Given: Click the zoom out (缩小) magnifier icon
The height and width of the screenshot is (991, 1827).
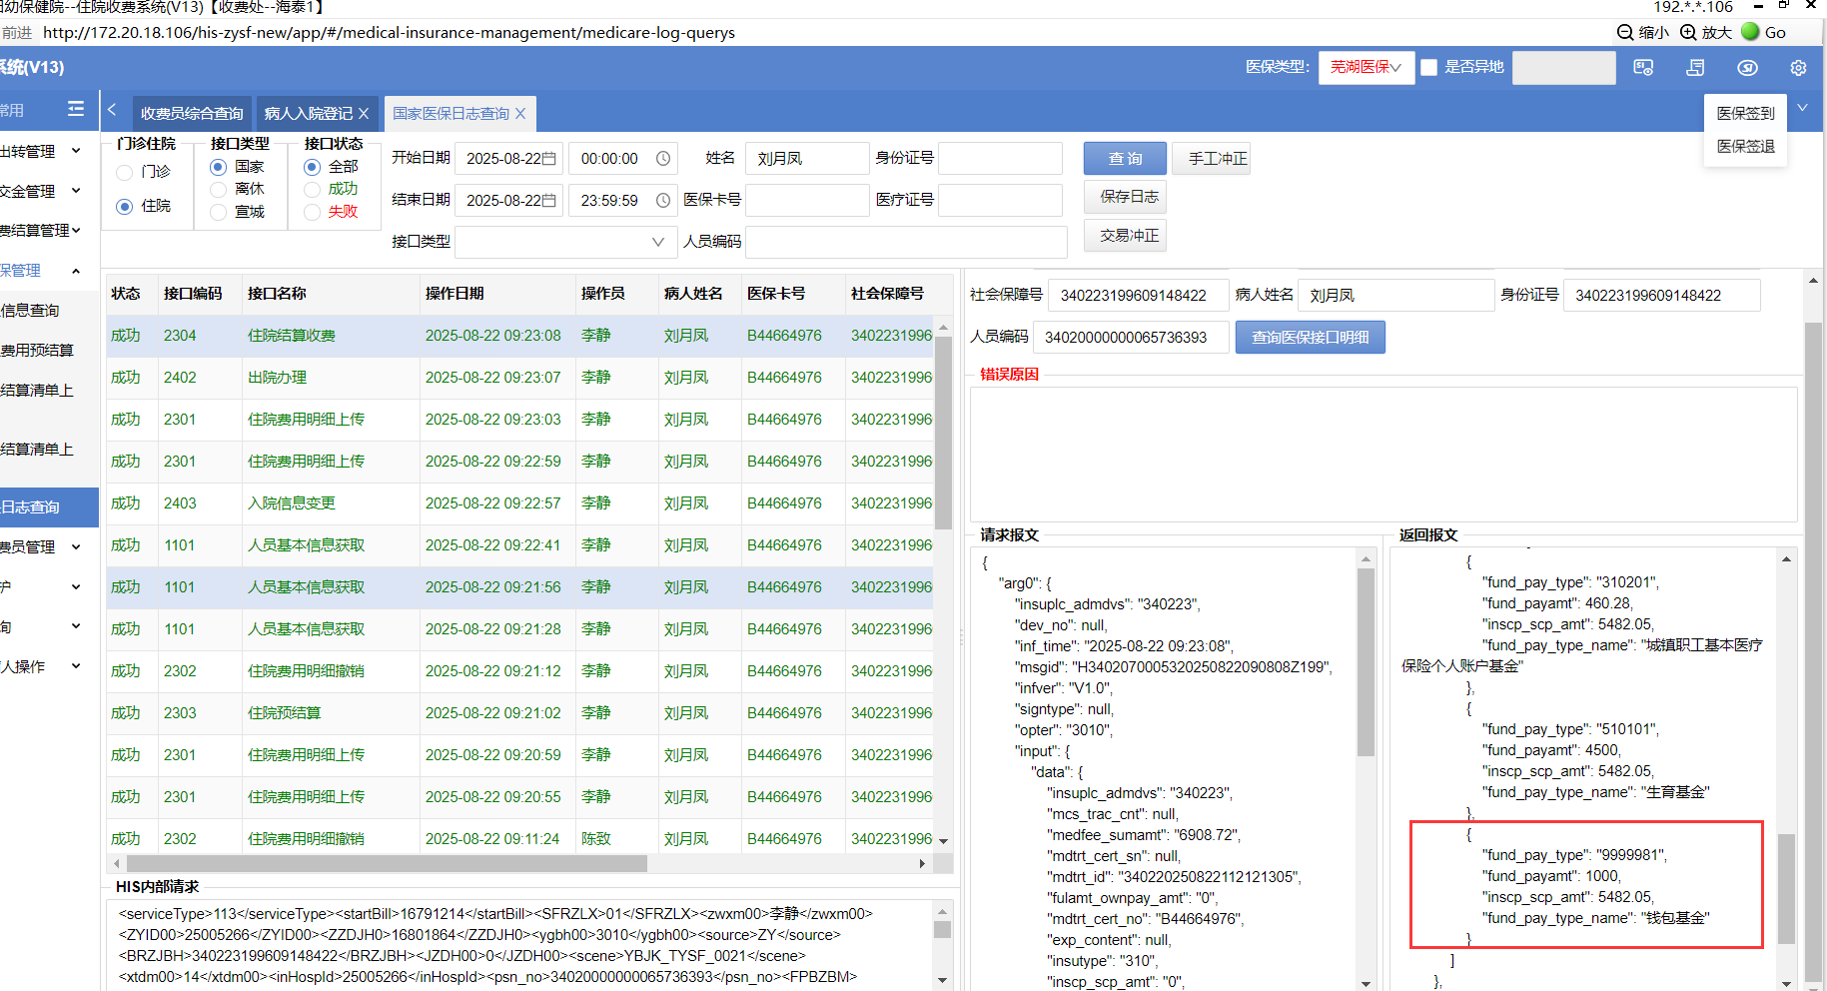Looking at the screenshot, I should 1625,32.
